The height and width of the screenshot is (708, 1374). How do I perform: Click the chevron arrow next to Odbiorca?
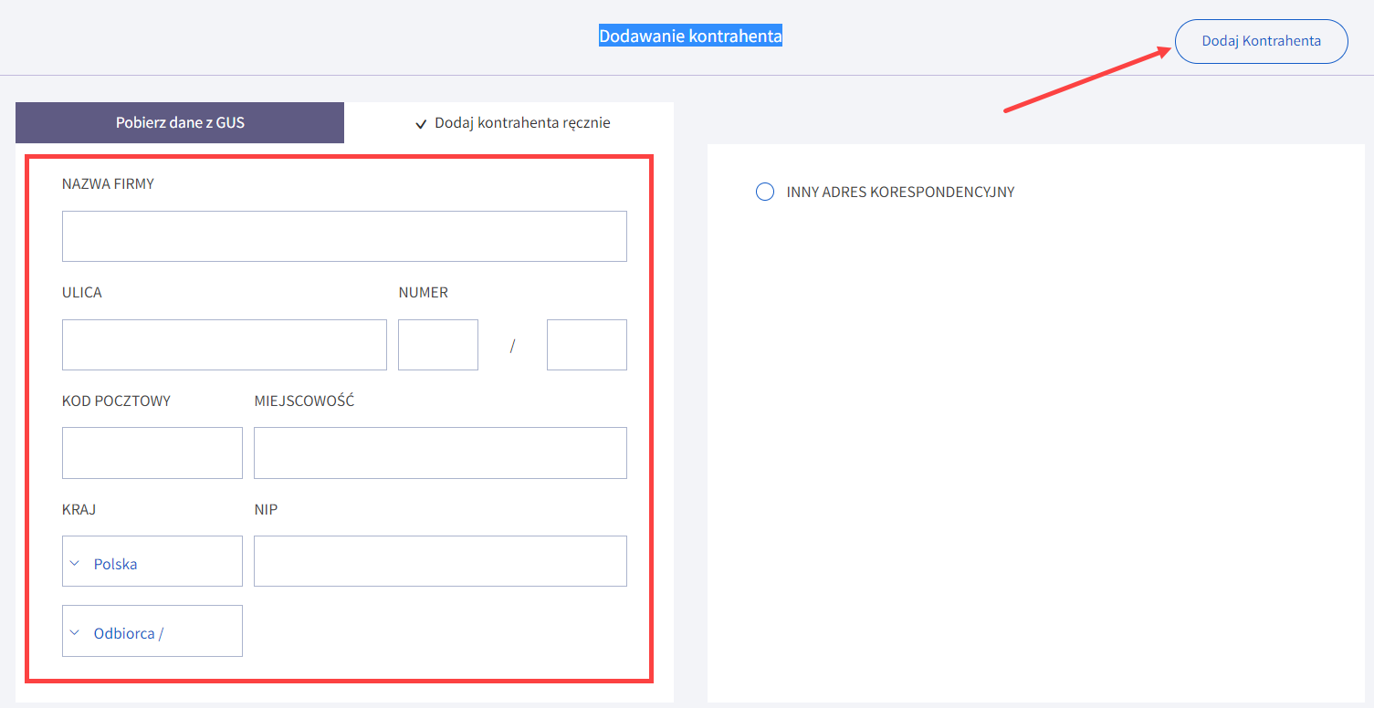(75, 632)
